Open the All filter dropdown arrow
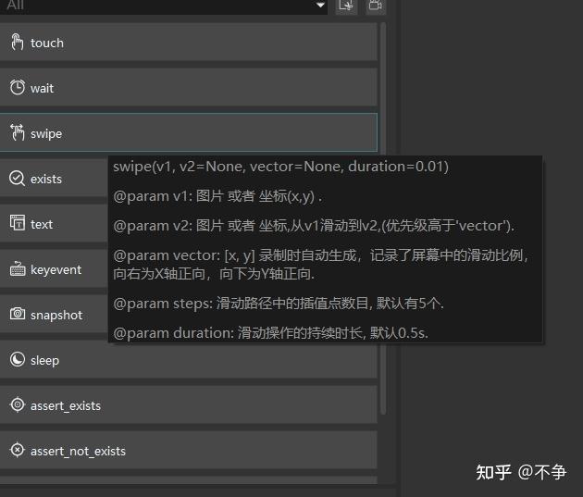This screenshot has height=497, width=583. point(321,6)
